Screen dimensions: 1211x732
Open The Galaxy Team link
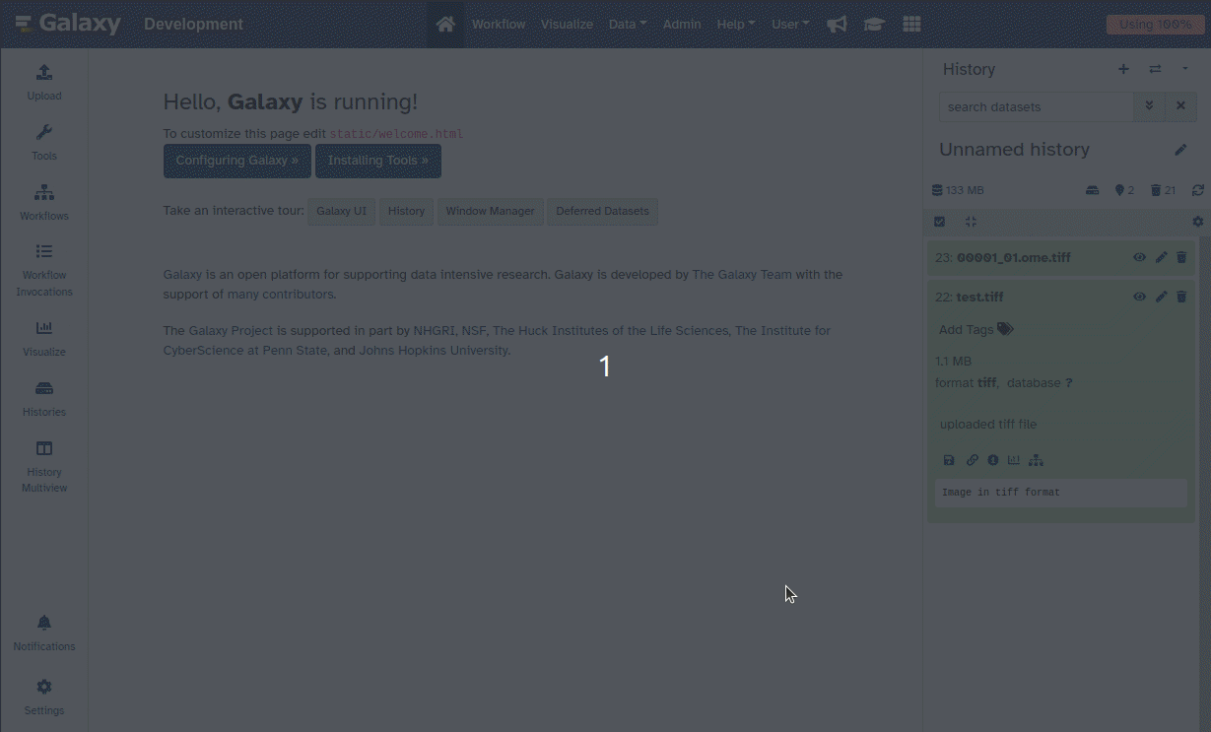tap(742, 275)
